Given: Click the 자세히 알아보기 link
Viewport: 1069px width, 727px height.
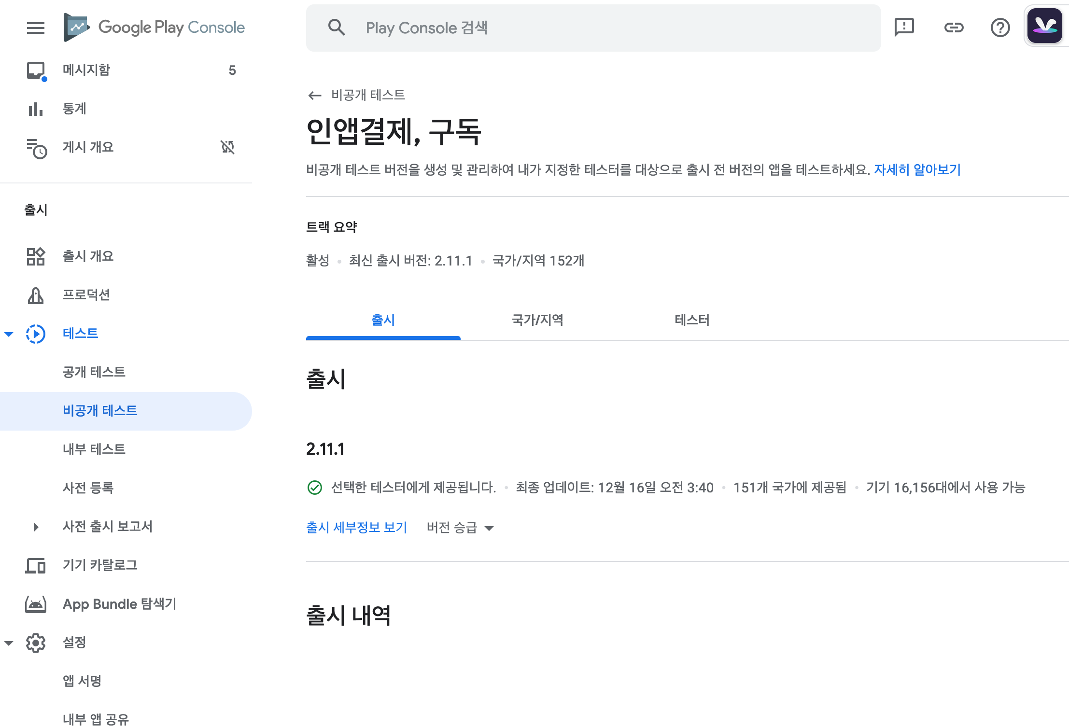Looking at the screenshot, I should click(917, 170).
